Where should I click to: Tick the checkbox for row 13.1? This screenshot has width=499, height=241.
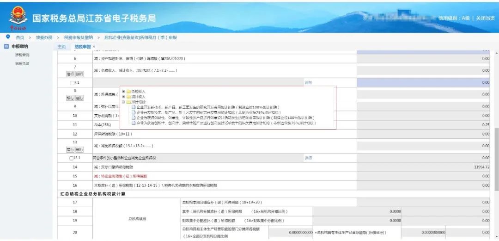(x=71, y=158)
